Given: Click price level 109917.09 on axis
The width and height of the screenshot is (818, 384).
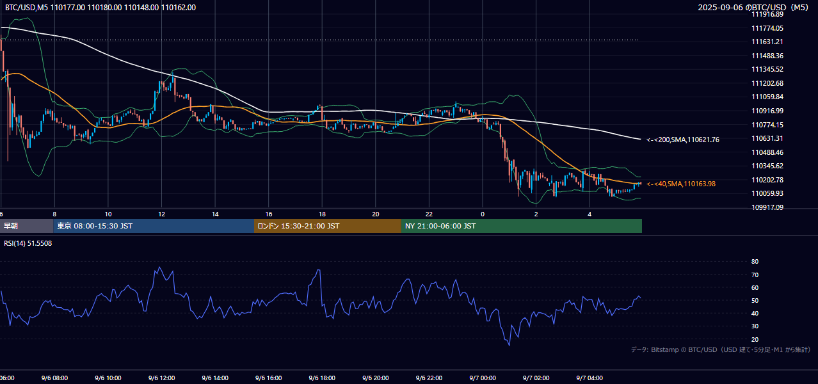Looking at the screenshot, I should [x=767, y=207].
